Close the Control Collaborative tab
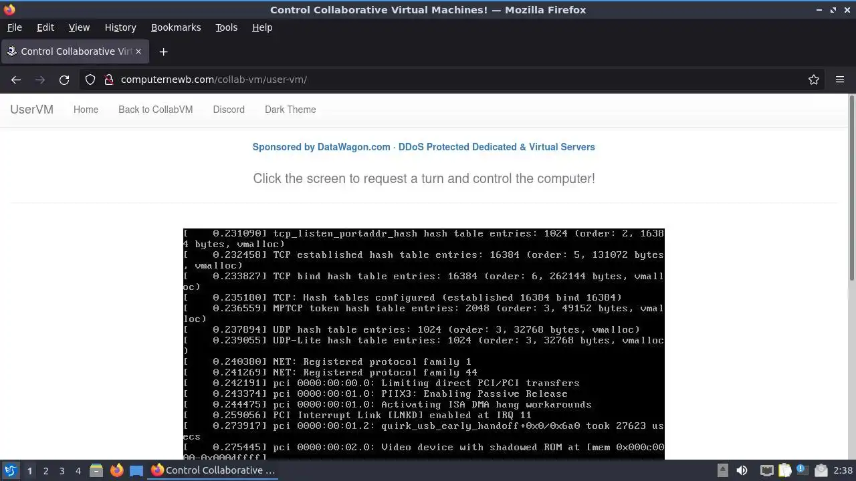Screen dimensions: 856x481 click(x=138, y=51)
